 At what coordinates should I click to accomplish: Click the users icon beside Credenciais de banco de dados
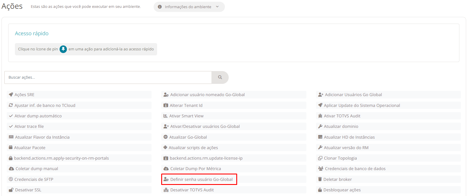(x=321, y=169)
